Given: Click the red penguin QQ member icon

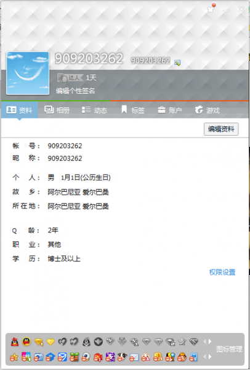Looking at the screenshot, I should click(x=15, y=342).
